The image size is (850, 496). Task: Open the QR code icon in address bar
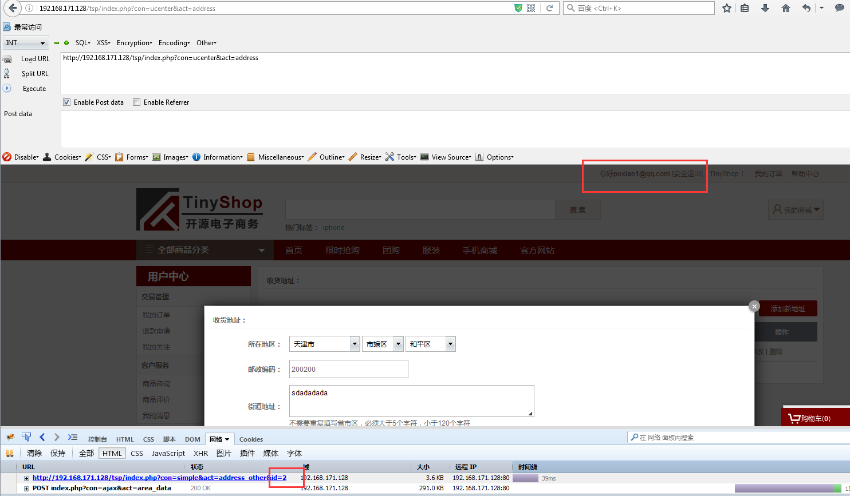[x=531, y=8]
